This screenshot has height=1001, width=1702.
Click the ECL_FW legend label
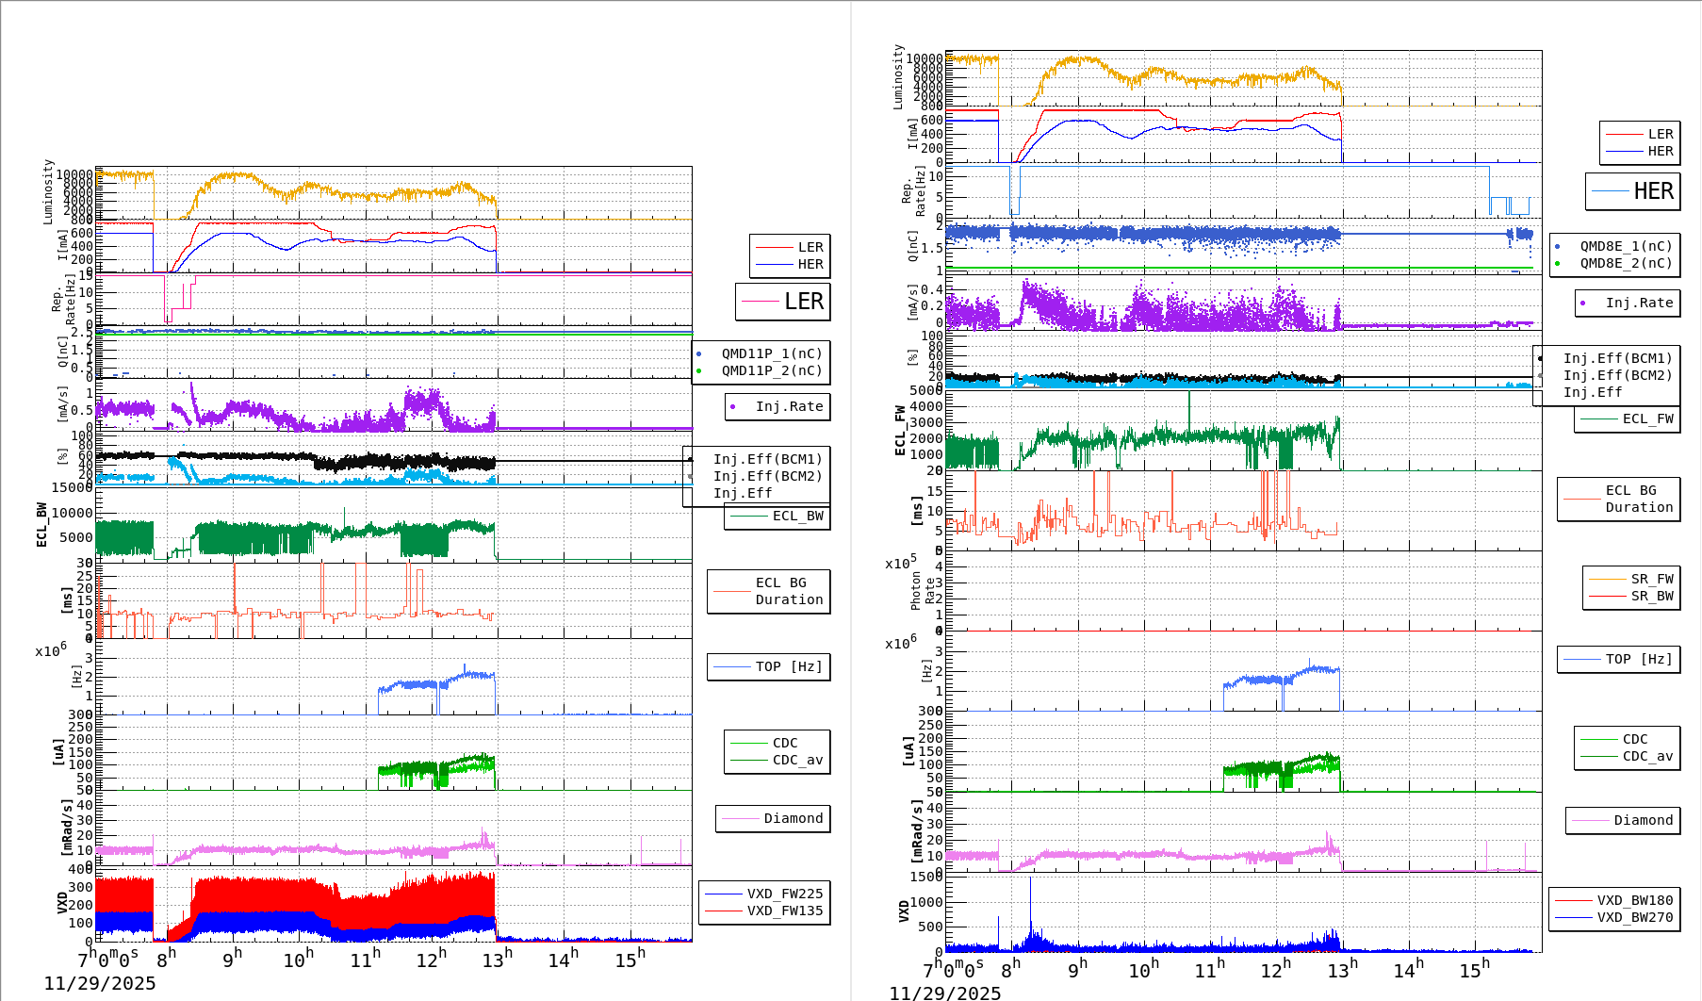[1647, 418]
